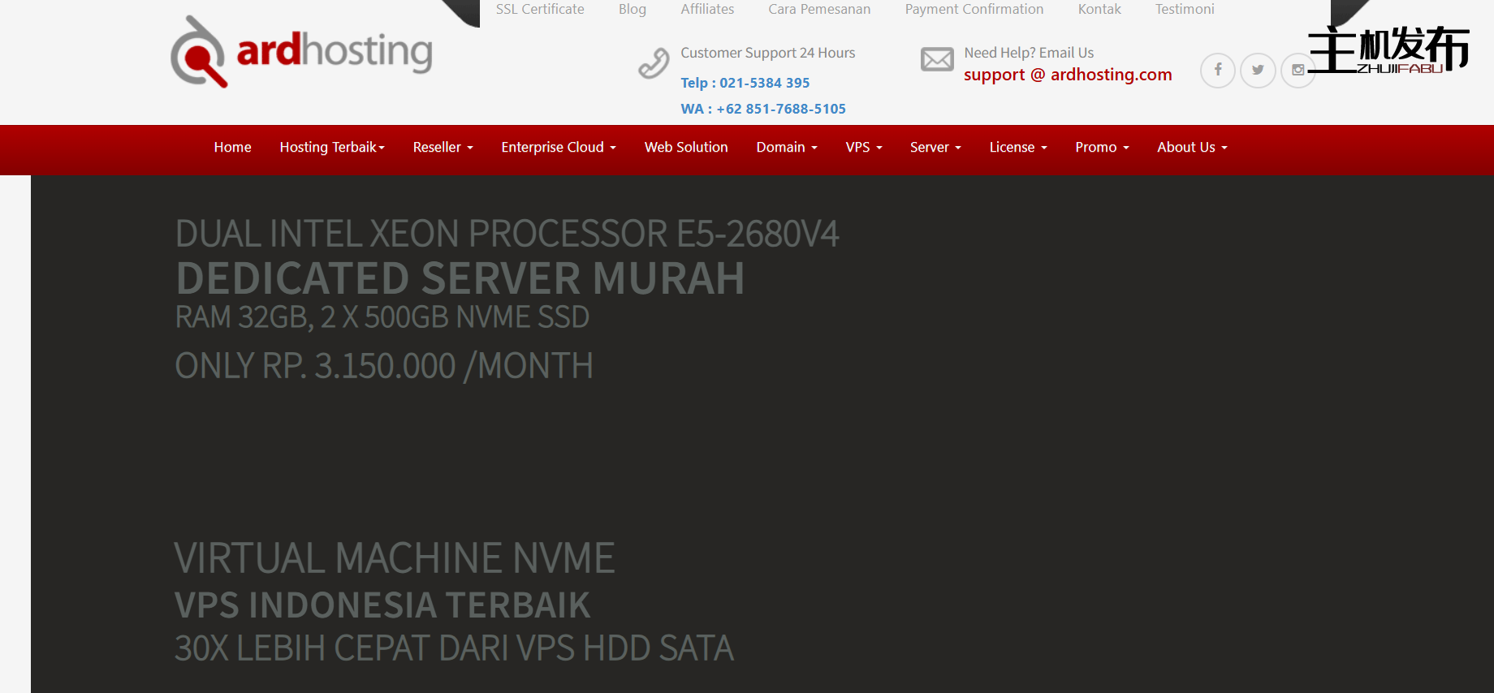
Task: Expand the Domain menu
Action: (786, 147)
